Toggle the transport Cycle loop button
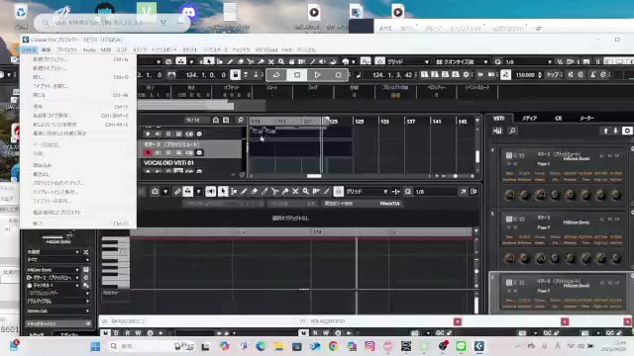 pos(276,75)
